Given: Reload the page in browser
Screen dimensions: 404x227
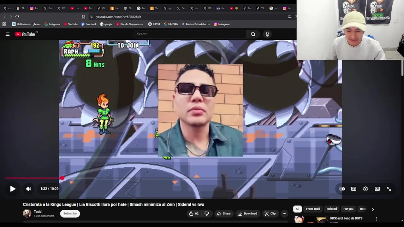Looking at the screenshot, I should coord(17,16).
